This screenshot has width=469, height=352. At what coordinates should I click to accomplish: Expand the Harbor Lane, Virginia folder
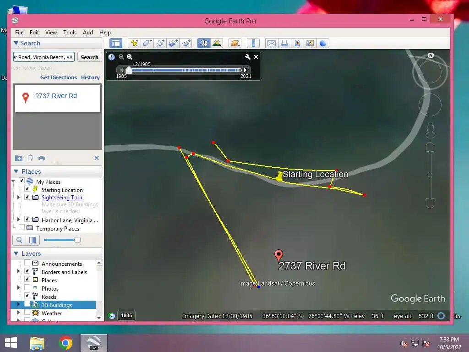(18, 220)
